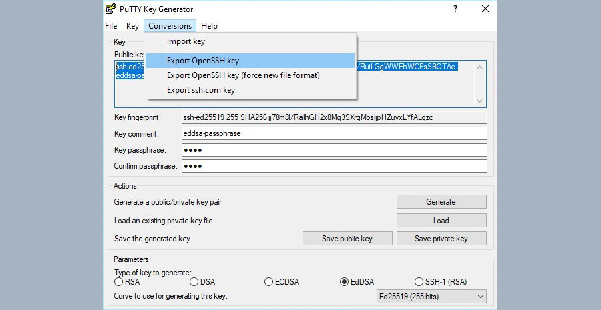Click the Generate button
This screenshot has height=310, width=601.
coord(441,202)
